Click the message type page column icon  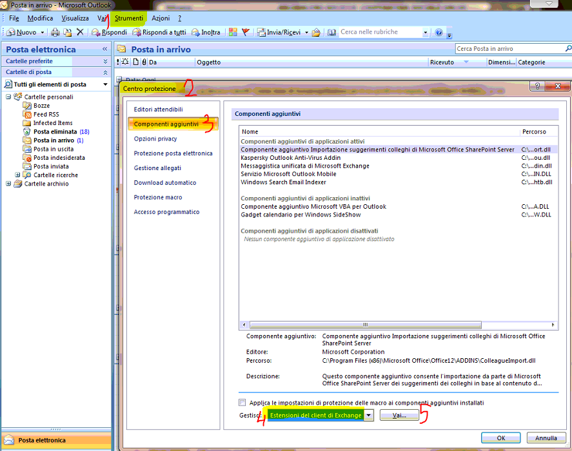point(135,62)
